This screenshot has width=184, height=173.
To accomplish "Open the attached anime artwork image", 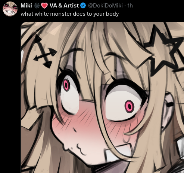I will pyautogui.click(x=102, y=97).
